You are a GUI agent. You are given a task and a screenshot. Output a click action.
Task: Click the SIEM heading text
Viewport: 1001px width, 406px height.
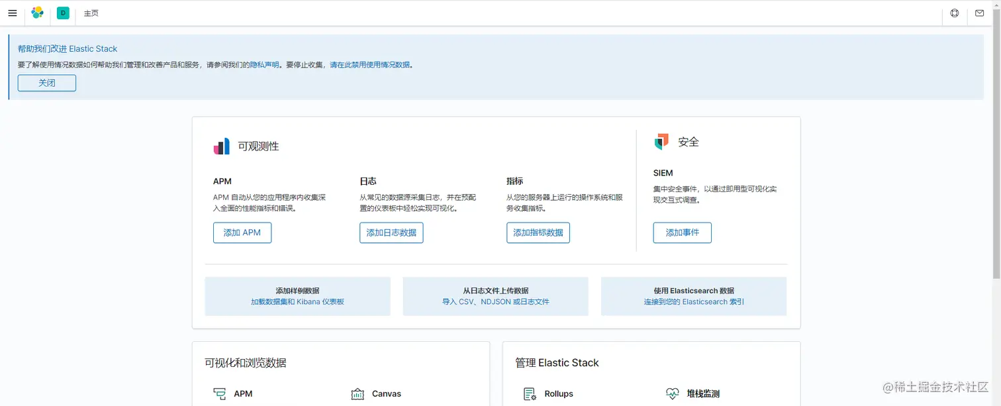coord(663,173)
